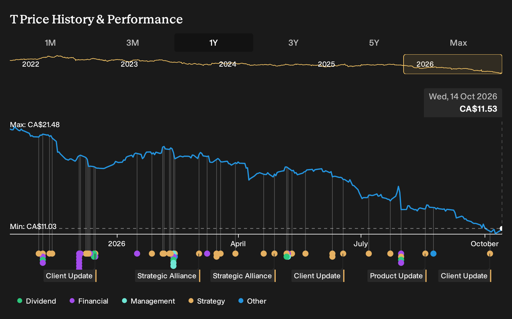Open the Client Update label between April and July
This screenshot has height=319, width=512.
pos(318,276)
